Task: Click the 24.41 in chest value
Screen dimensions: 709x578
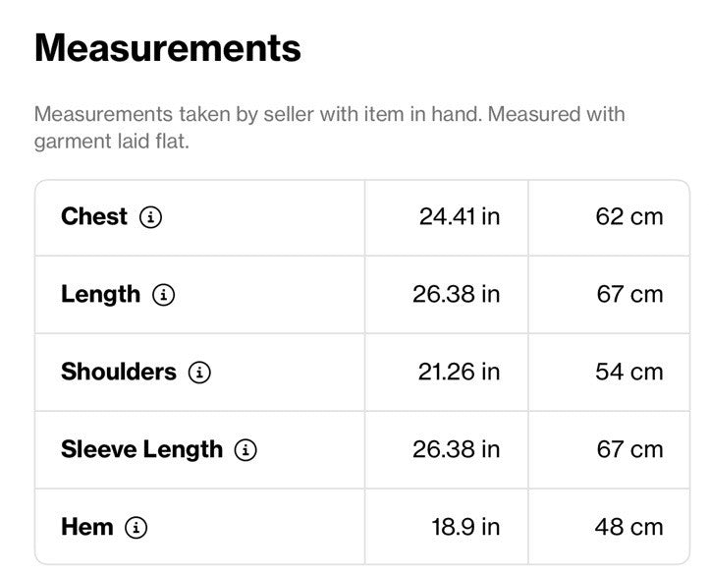Action: (460, 216)
